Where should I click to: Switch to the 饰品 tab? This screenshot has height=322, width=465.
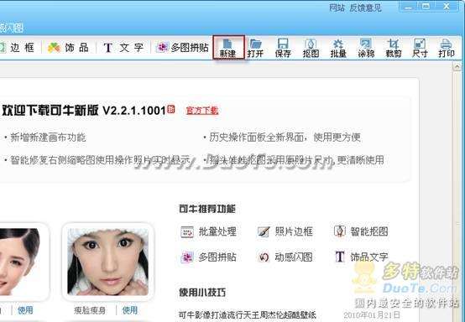(x=68, y=48)
